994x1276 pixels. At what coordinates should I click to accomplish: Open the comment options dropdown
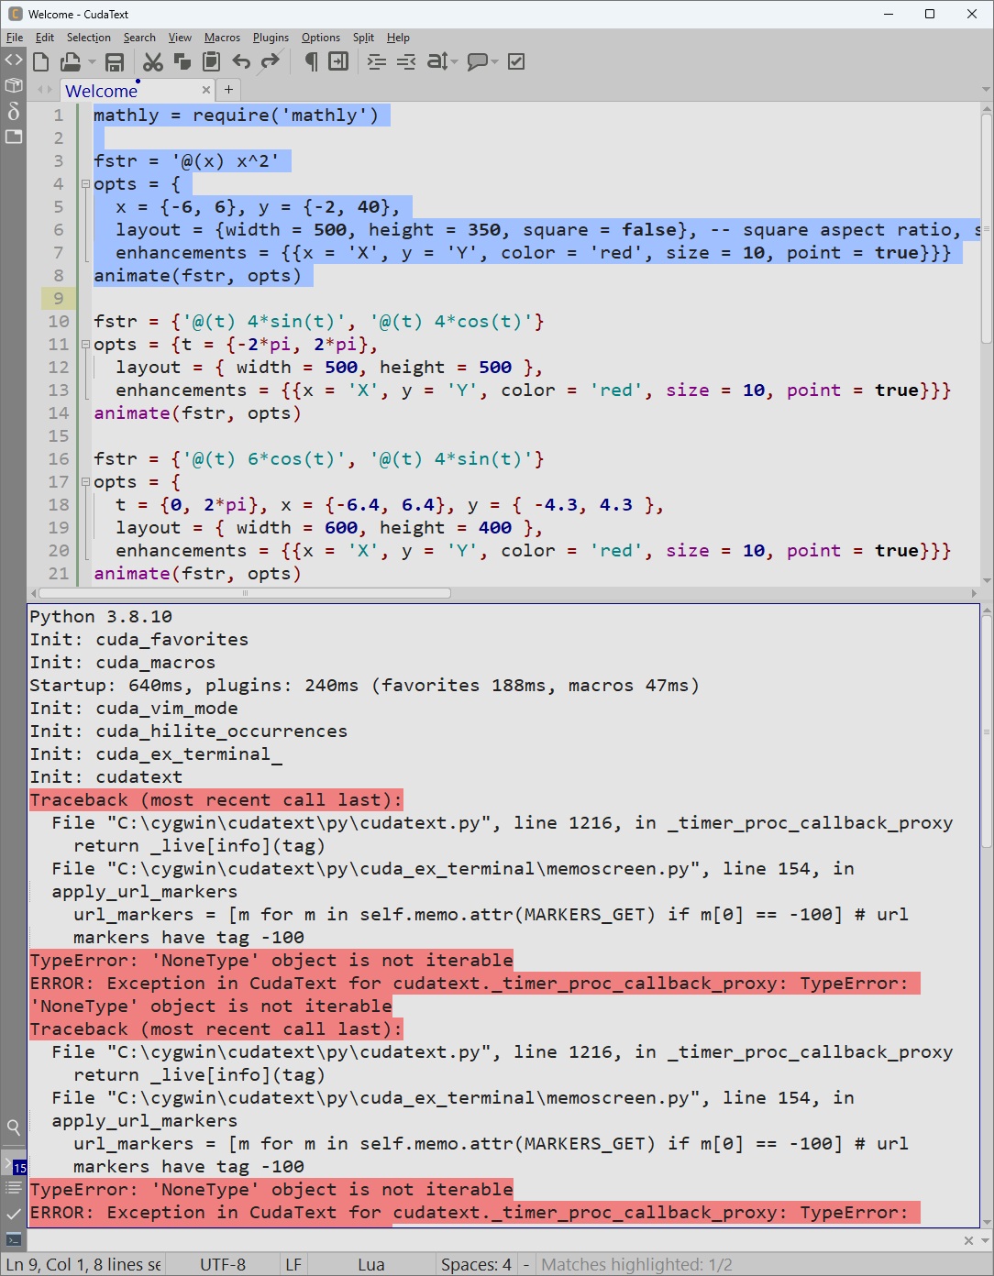(495, 62)
